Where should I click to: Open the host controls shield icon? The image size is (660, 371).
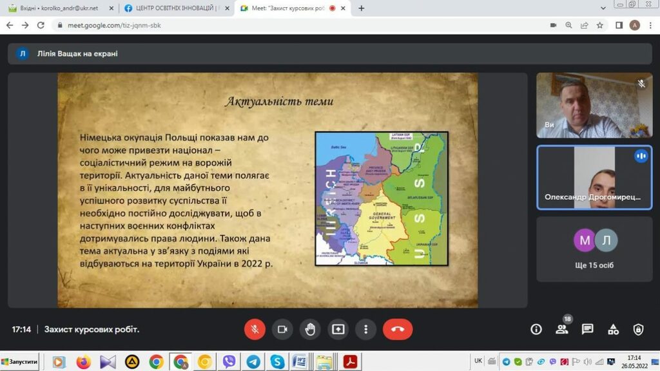638,329
